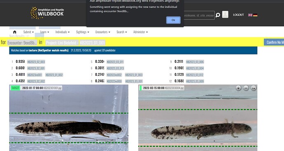Open the Administer menu
Viewport: 284px width, 151px height.
140,32
